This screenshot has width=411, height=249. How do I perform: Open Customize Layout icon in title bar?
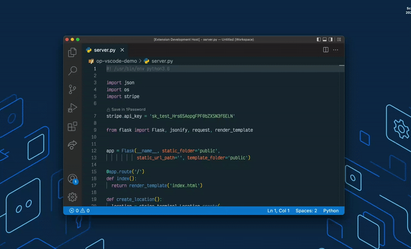[339, 40]
